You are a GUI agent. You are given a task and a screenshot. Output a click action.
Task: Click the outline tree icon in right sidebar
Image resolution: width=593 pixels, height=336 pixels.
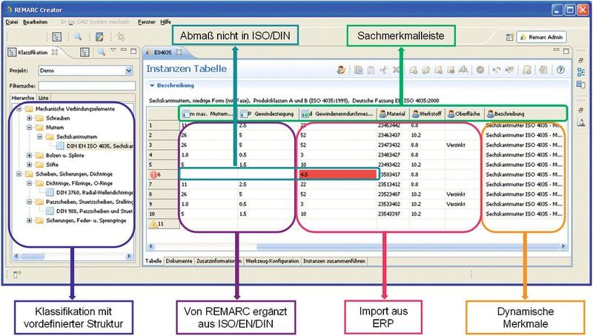(x=581, y=72)
